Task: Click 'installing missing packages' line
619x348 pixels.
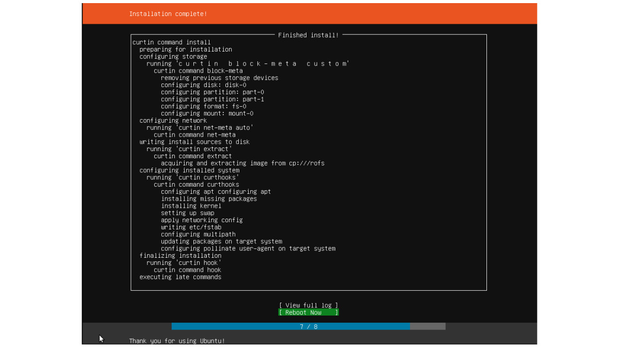Action: (209, 199)
